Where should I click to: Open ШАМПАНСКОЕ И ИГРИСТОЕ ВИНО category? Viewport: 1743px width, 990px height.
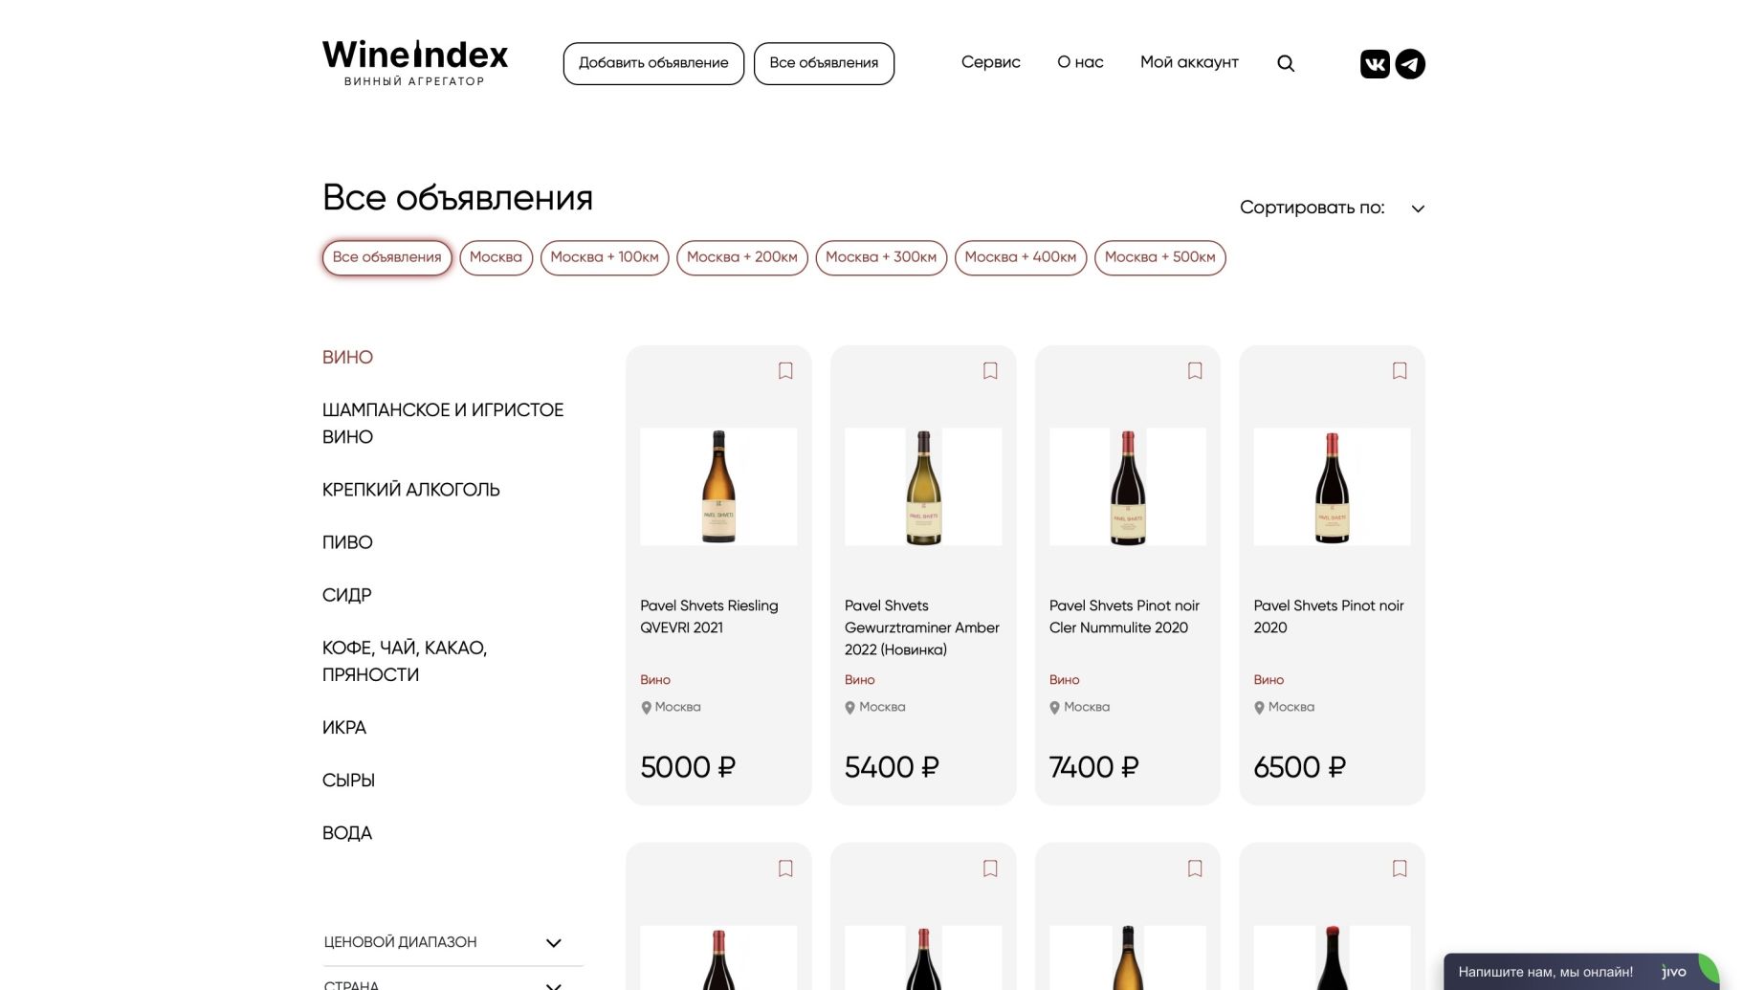(443, 424)
